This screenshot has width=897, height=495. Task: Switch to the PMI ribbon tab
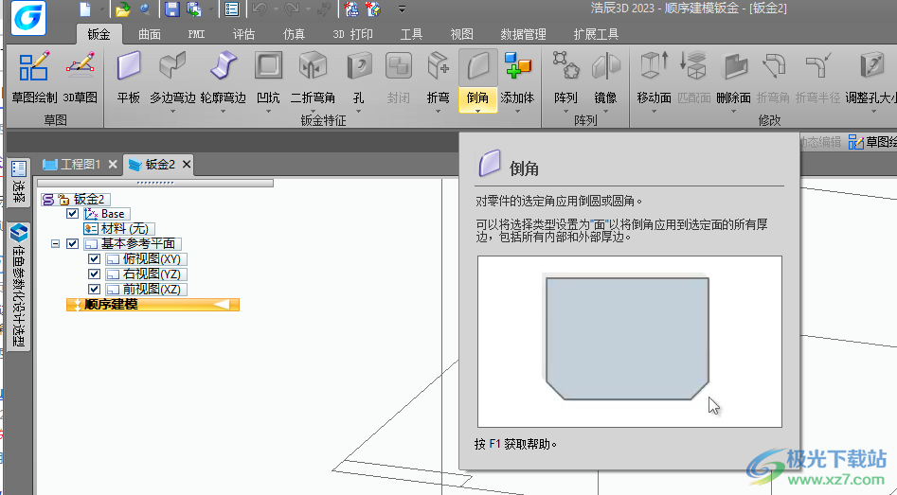tap(196, 34)
